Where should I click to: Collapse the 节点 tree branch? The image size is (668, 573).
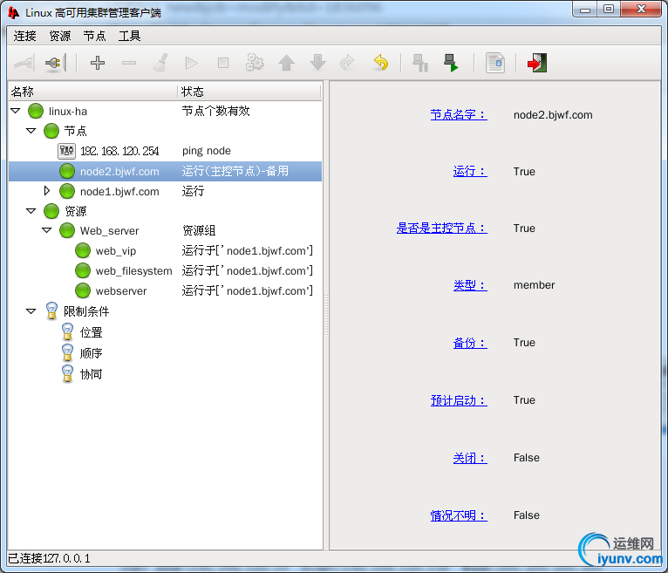pos(31,131)
